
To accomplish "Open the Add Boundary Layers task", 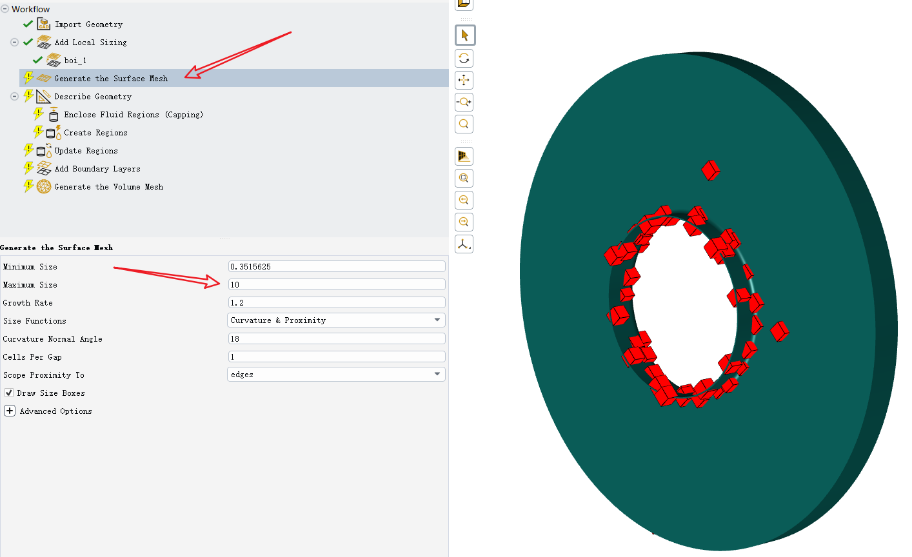I will pyautogui.click(x=97, y=169).
